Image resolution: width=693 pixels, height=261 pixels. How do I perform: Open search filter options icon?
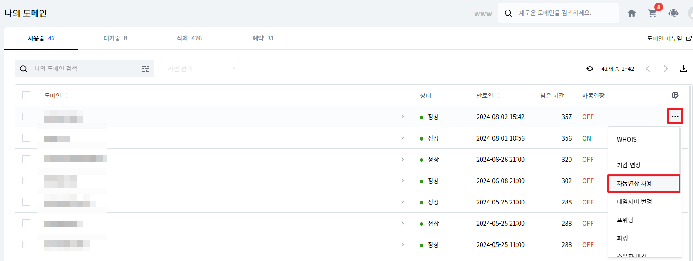(145, 69)
